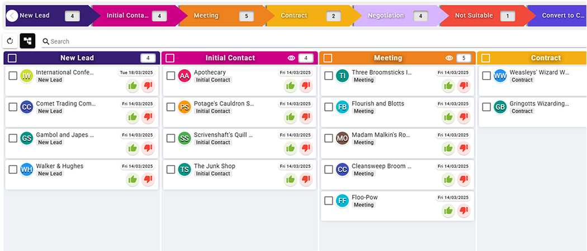Open the Three Broomsticks card title
The height and width of the screenshot is (251, 587).
[x=382, y=73]
